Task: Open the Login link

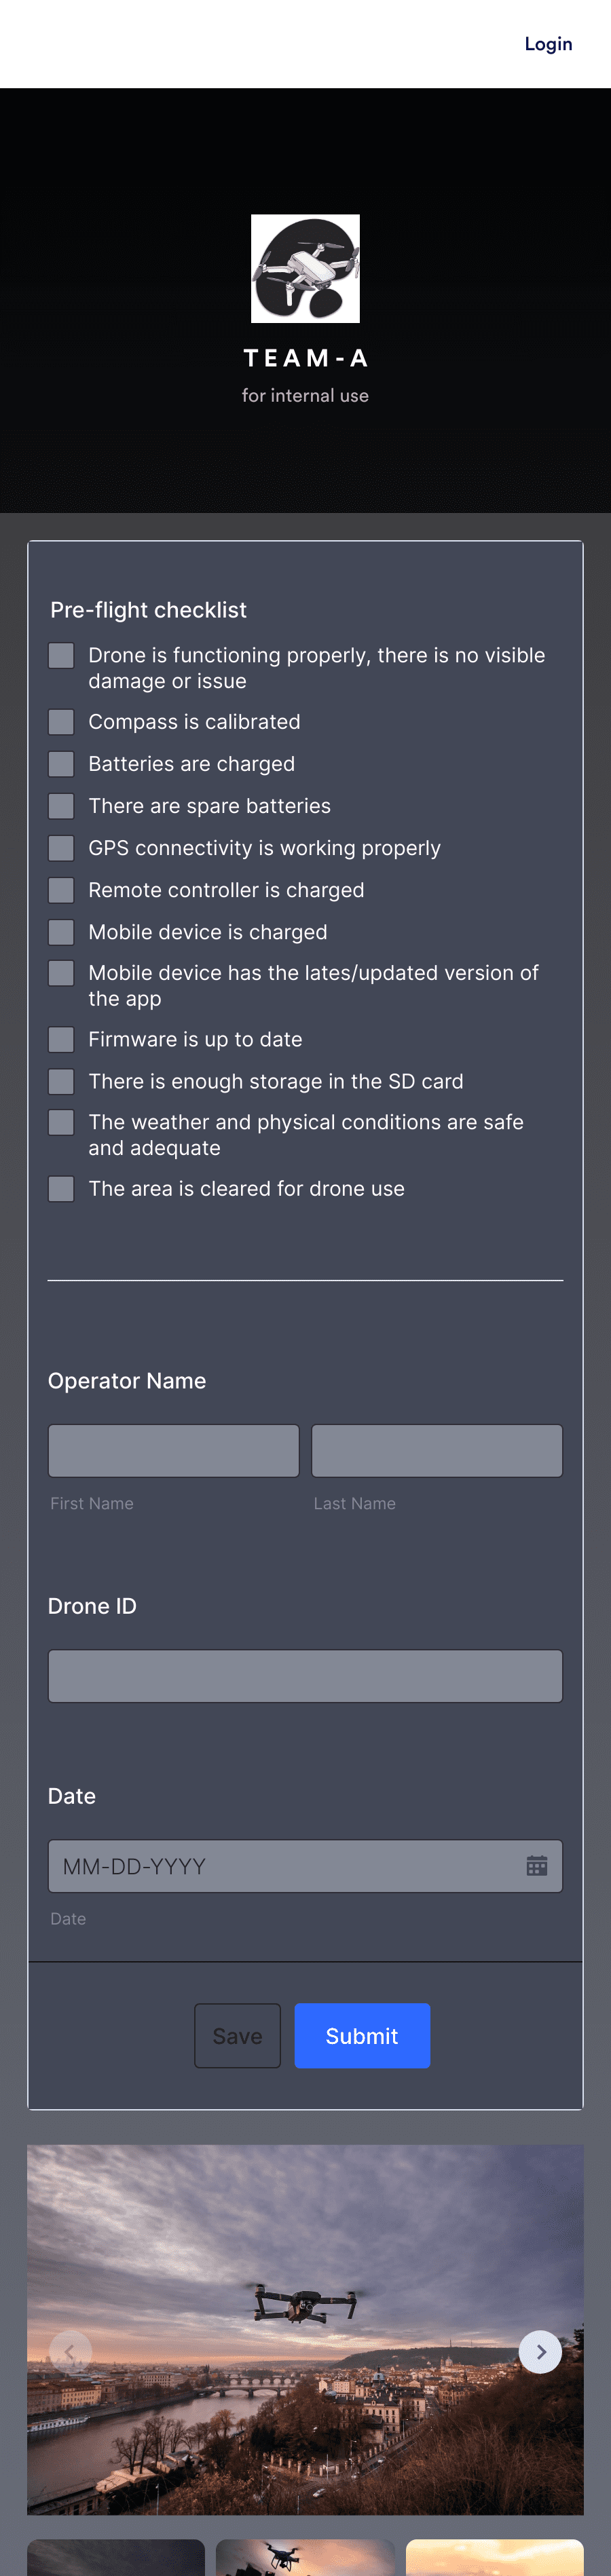Action: point(547,43)
